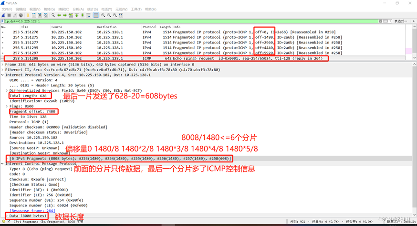This screenshot has width=417, height=226.
Task: Sort by Protocol column header
Action: tap(149, 27)
